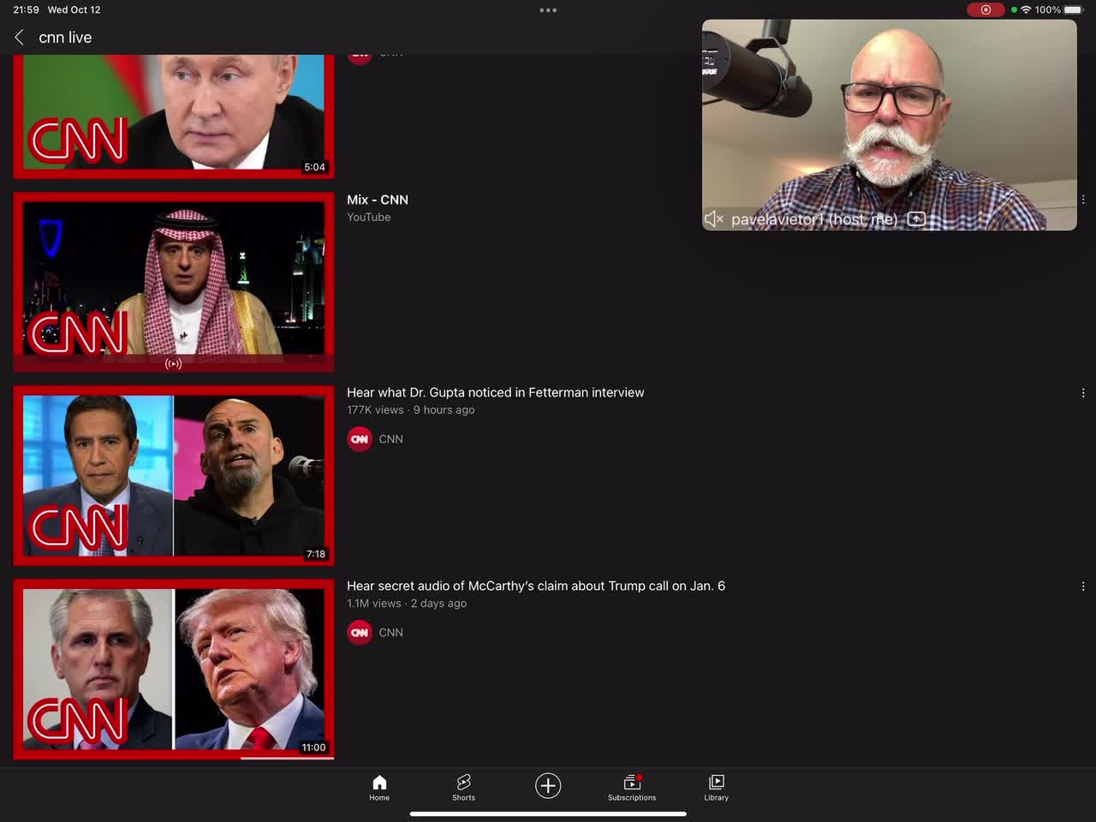Image resolution: width=1096 pixels, height=822 pixels.
Task: Open the Library tab
Action: click(x=717, y=788)
